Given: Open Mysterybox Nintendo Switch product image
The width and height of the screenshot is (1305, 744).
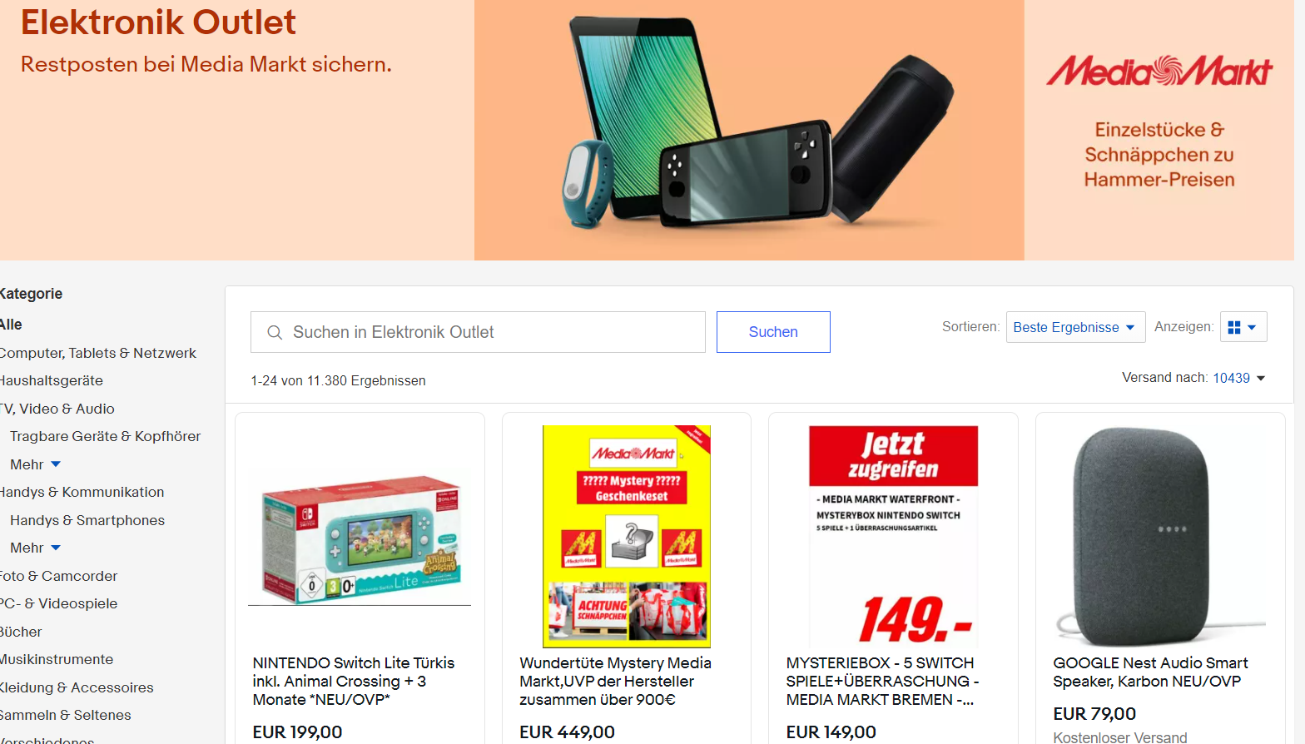Looking at the screenshot, I should [893, 537].
